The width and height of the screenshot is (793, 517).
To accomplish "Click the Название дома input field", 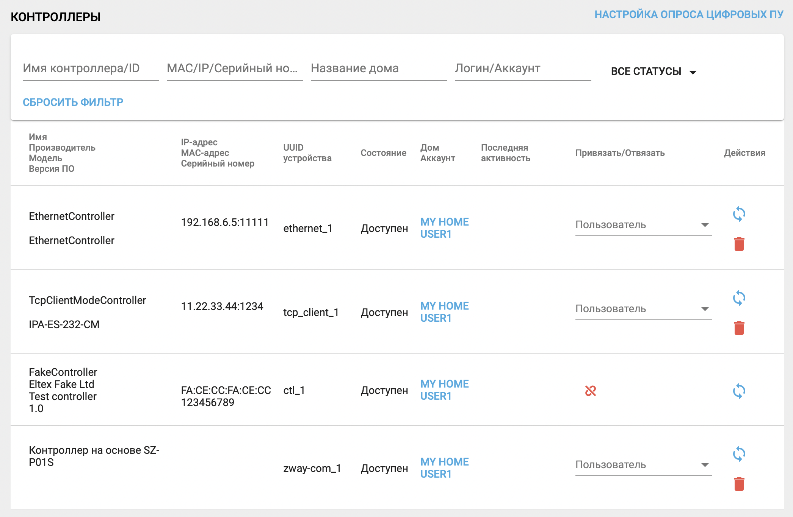I will (379, 69).
